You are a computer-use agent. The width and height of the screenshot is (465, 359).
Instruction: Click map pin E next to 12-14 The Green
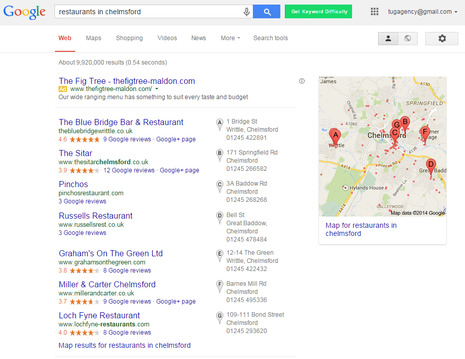click(x=219, y=256)
